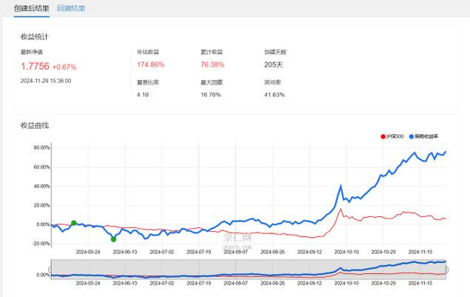Click the 累计收益 value 76.38%

(213, 65)
